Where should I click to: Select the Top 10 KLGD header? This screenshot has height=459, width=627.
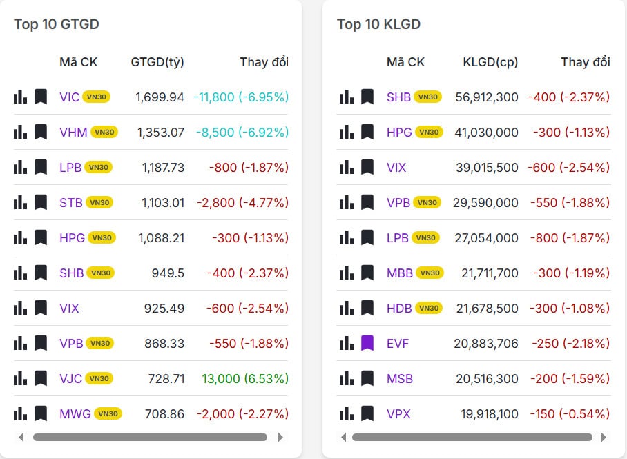click(x=378, y=24)
